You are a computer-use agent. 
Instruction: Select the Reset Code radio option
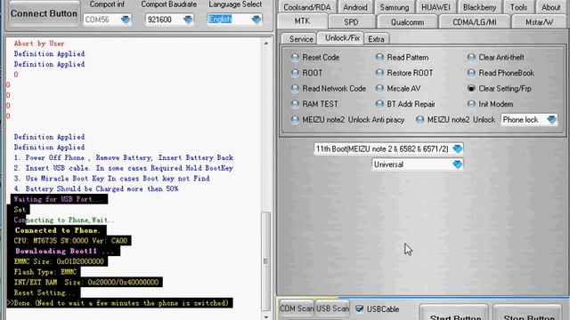click(x=314, y=57)
